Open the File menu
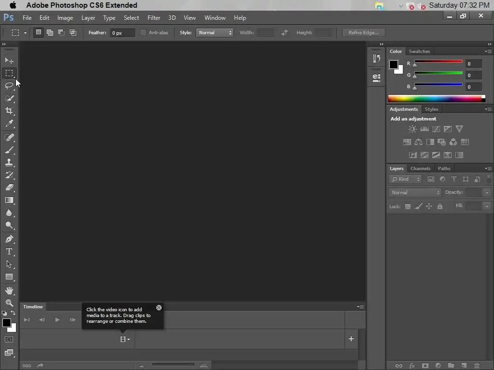Screen dimensions: 494x370 point(27,18)
